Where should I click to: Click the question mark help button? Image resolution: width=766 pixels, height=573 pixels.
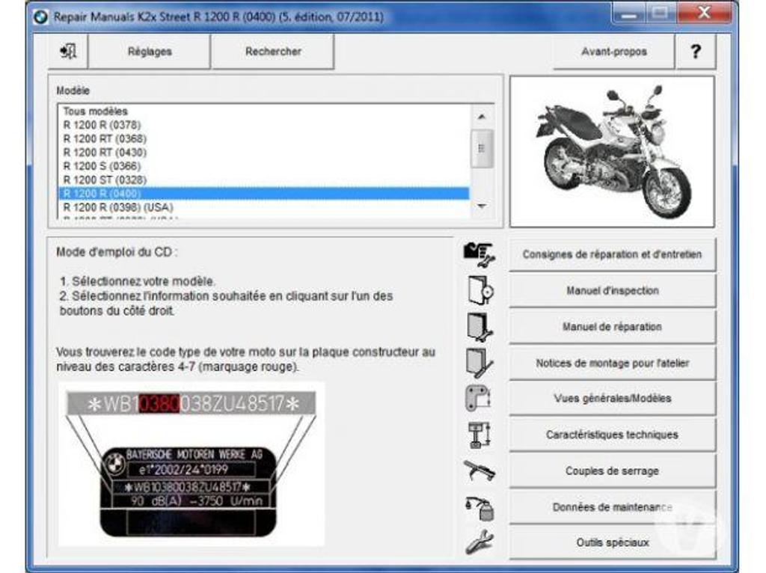(696, 52)
